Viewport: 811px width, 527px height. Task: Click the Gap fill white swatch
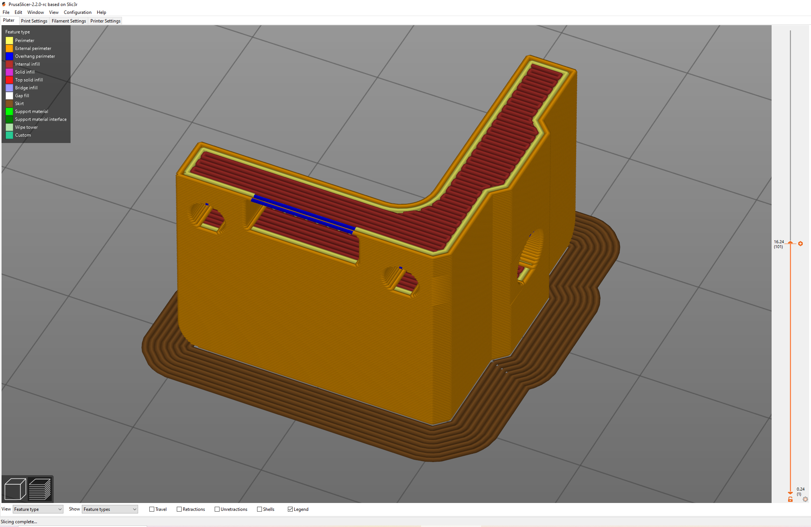click(9, 96)
